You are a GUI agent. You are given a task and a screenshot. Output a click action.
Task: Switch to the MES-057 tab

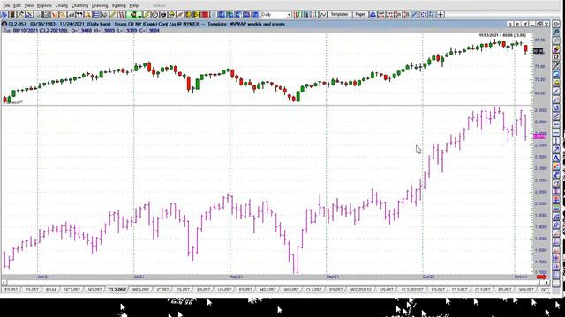(x=140, y=290)
